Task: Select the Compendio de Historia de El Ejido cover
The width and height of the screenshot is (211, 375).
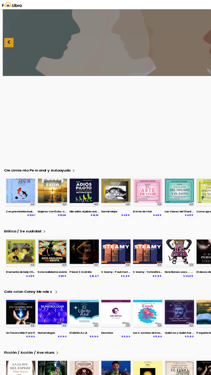Action: coord(179,368)
